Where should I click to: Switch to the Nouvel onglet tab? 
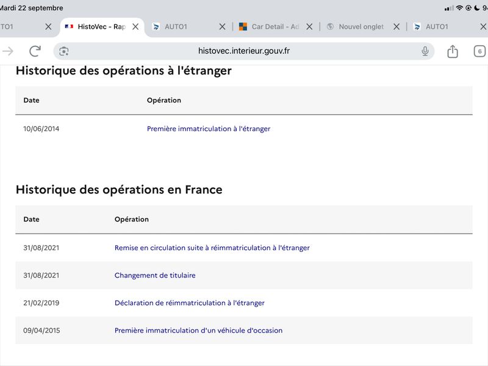pos(356,27)
